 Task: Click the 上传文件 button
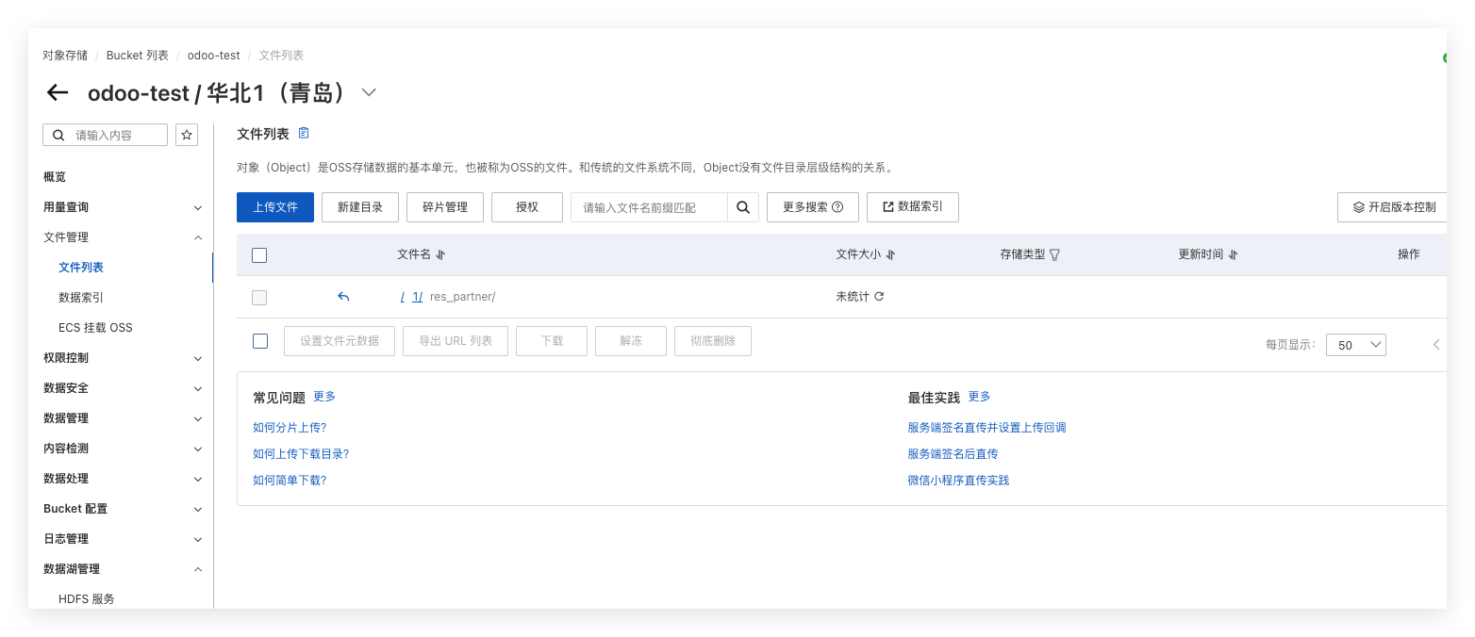tap(274, 207)
